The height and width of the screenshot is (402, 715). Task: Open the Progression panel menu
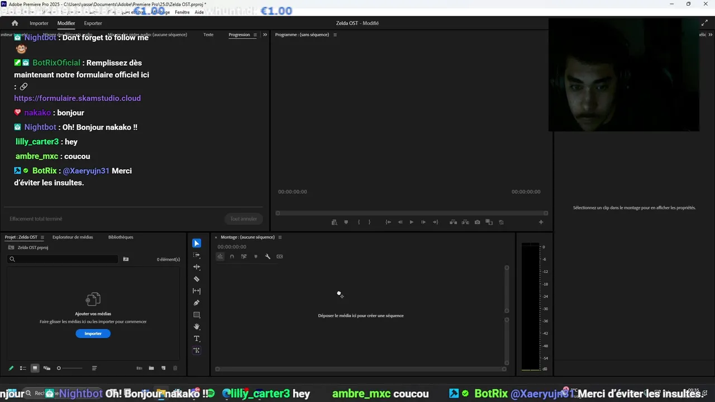click(255, 35)
